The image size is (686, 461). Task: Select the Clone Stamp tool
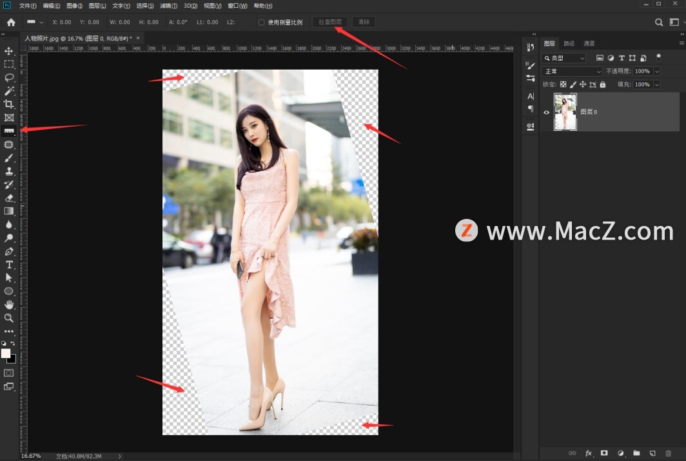pyautogui.click(x=9, y=171)
